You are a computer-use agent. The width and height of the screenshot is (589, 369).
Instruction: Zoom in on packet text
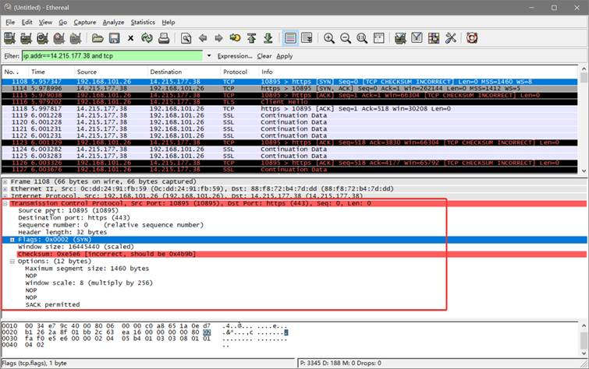click(329, 38)
